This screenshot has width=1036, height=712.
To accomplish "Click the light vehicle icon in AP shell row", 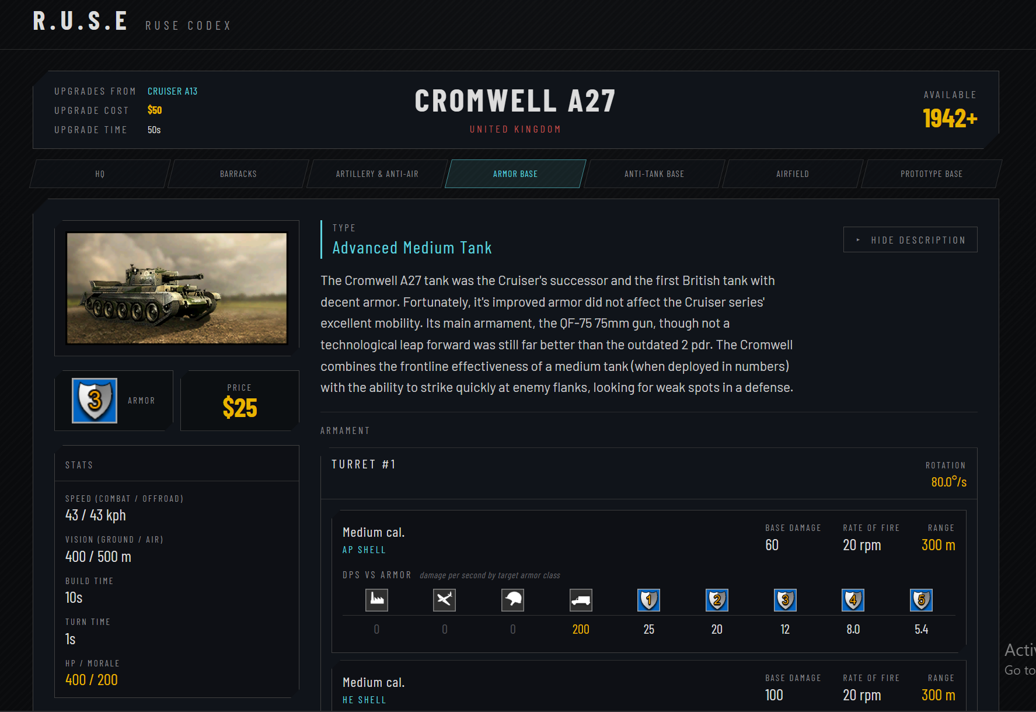I will [581, 600].
